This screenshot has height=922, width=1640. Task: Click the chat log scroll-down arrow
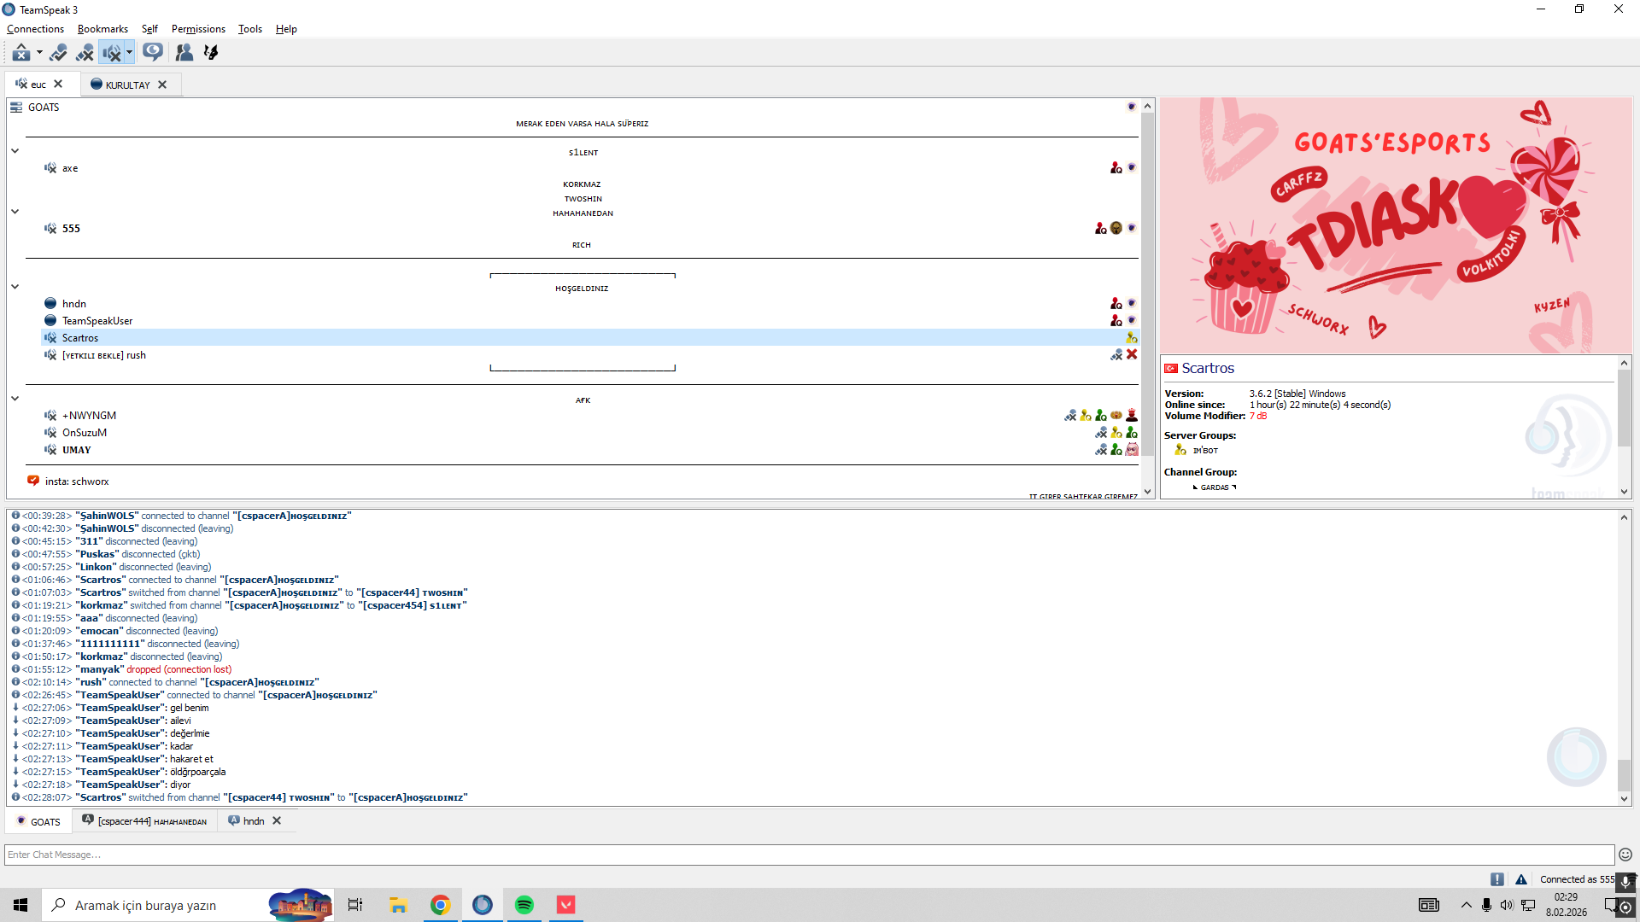(x=1625, y=799)
